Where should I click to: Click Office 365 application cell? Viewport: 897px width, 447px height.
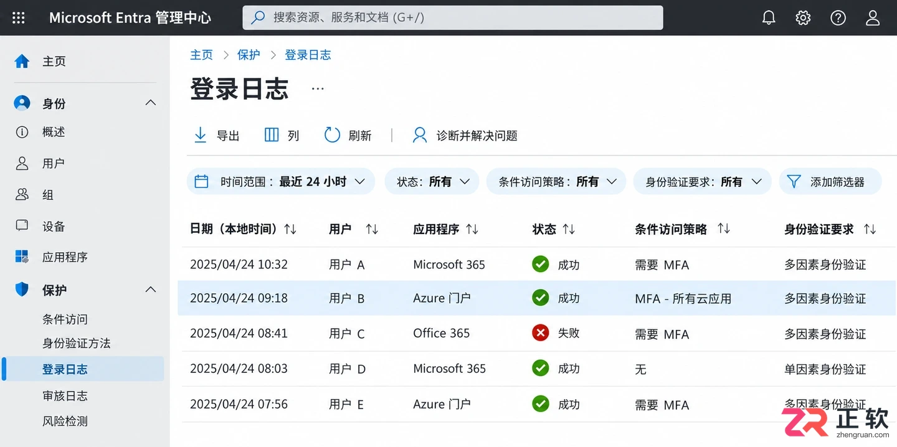coord(441,333)
